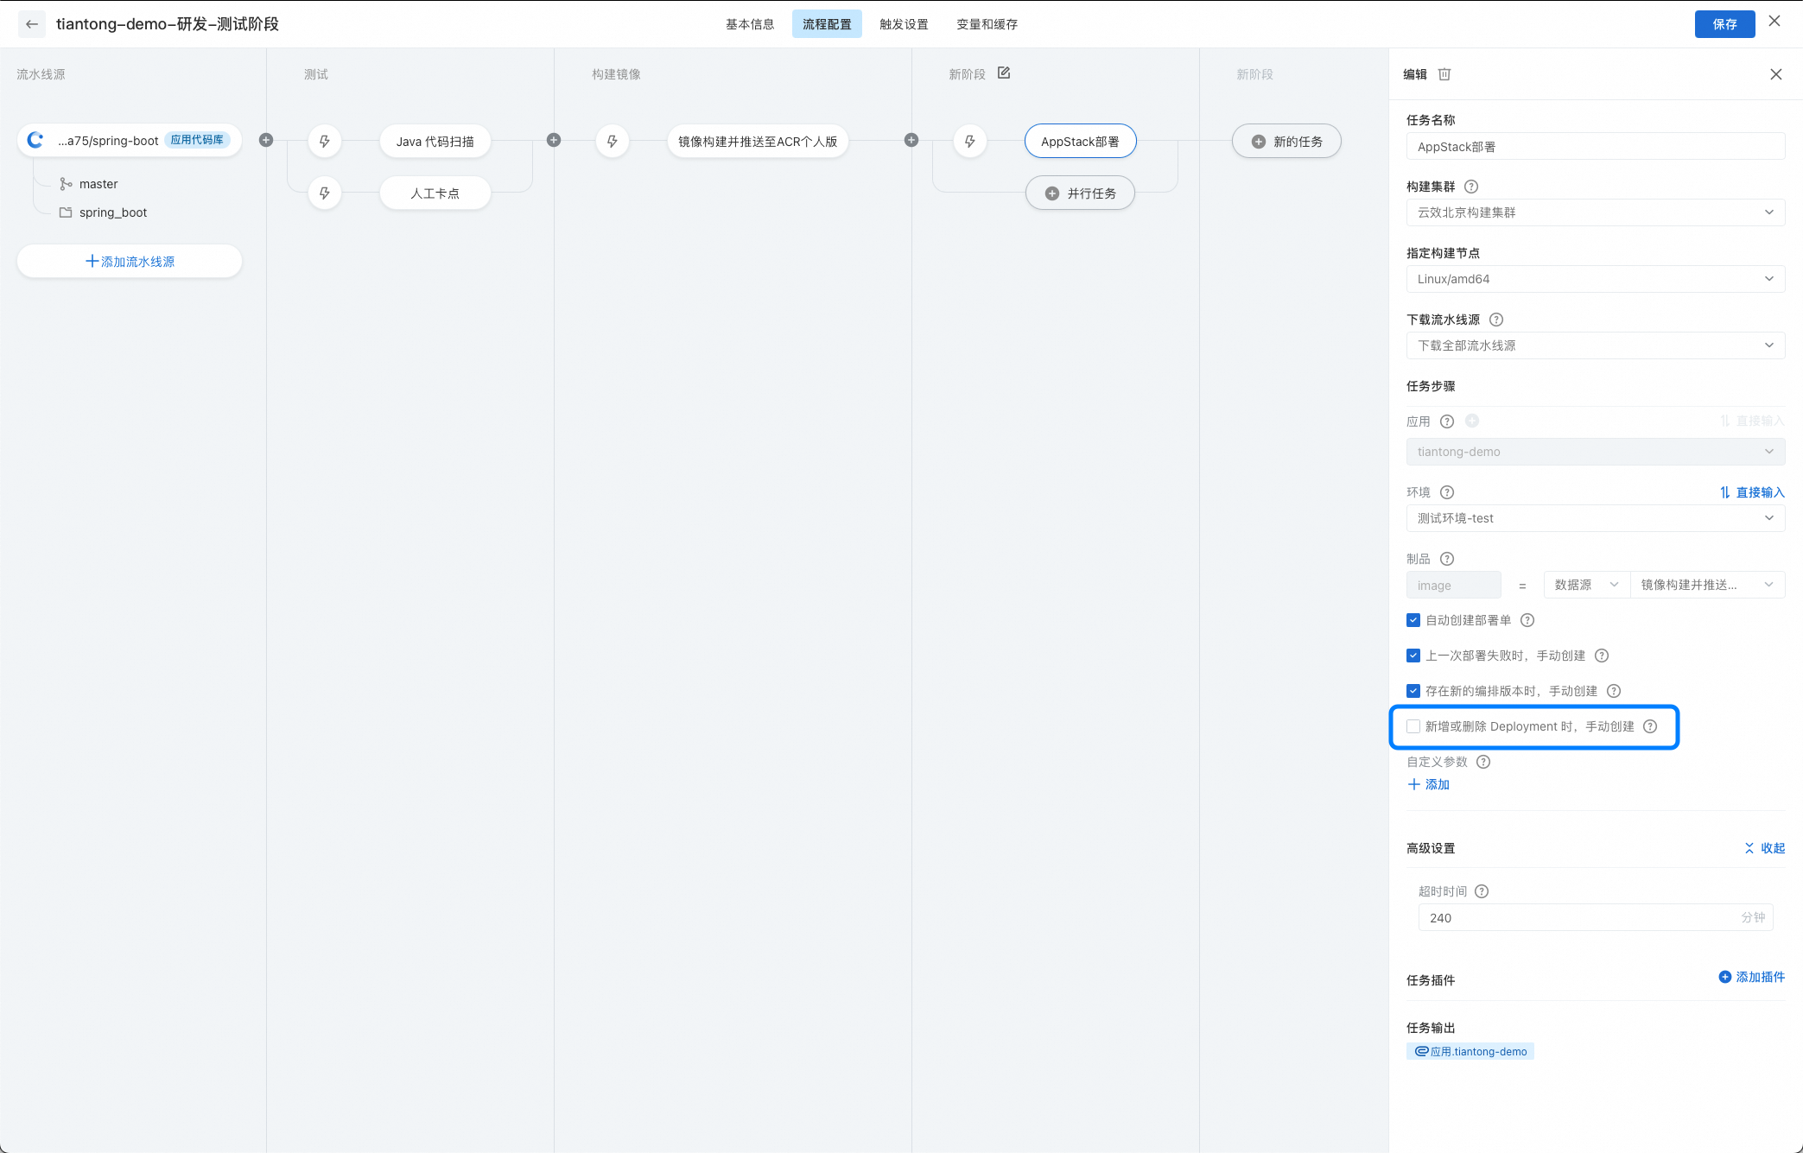Open the 测试环境-test environment dropdown

[x=1595, y=518]
